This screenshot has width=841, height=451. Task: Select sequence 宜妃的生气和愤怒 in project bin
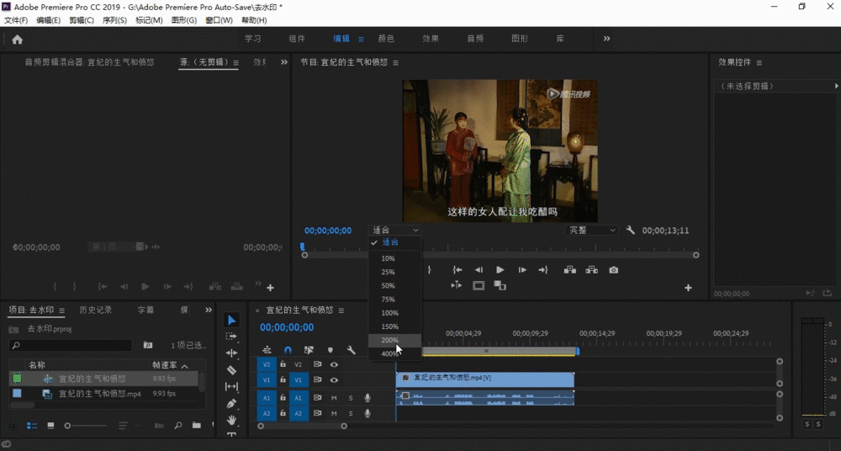pos(93,379)
